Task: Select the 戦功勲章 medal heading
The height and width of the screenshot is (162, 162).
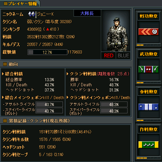Action: (149, 16)
